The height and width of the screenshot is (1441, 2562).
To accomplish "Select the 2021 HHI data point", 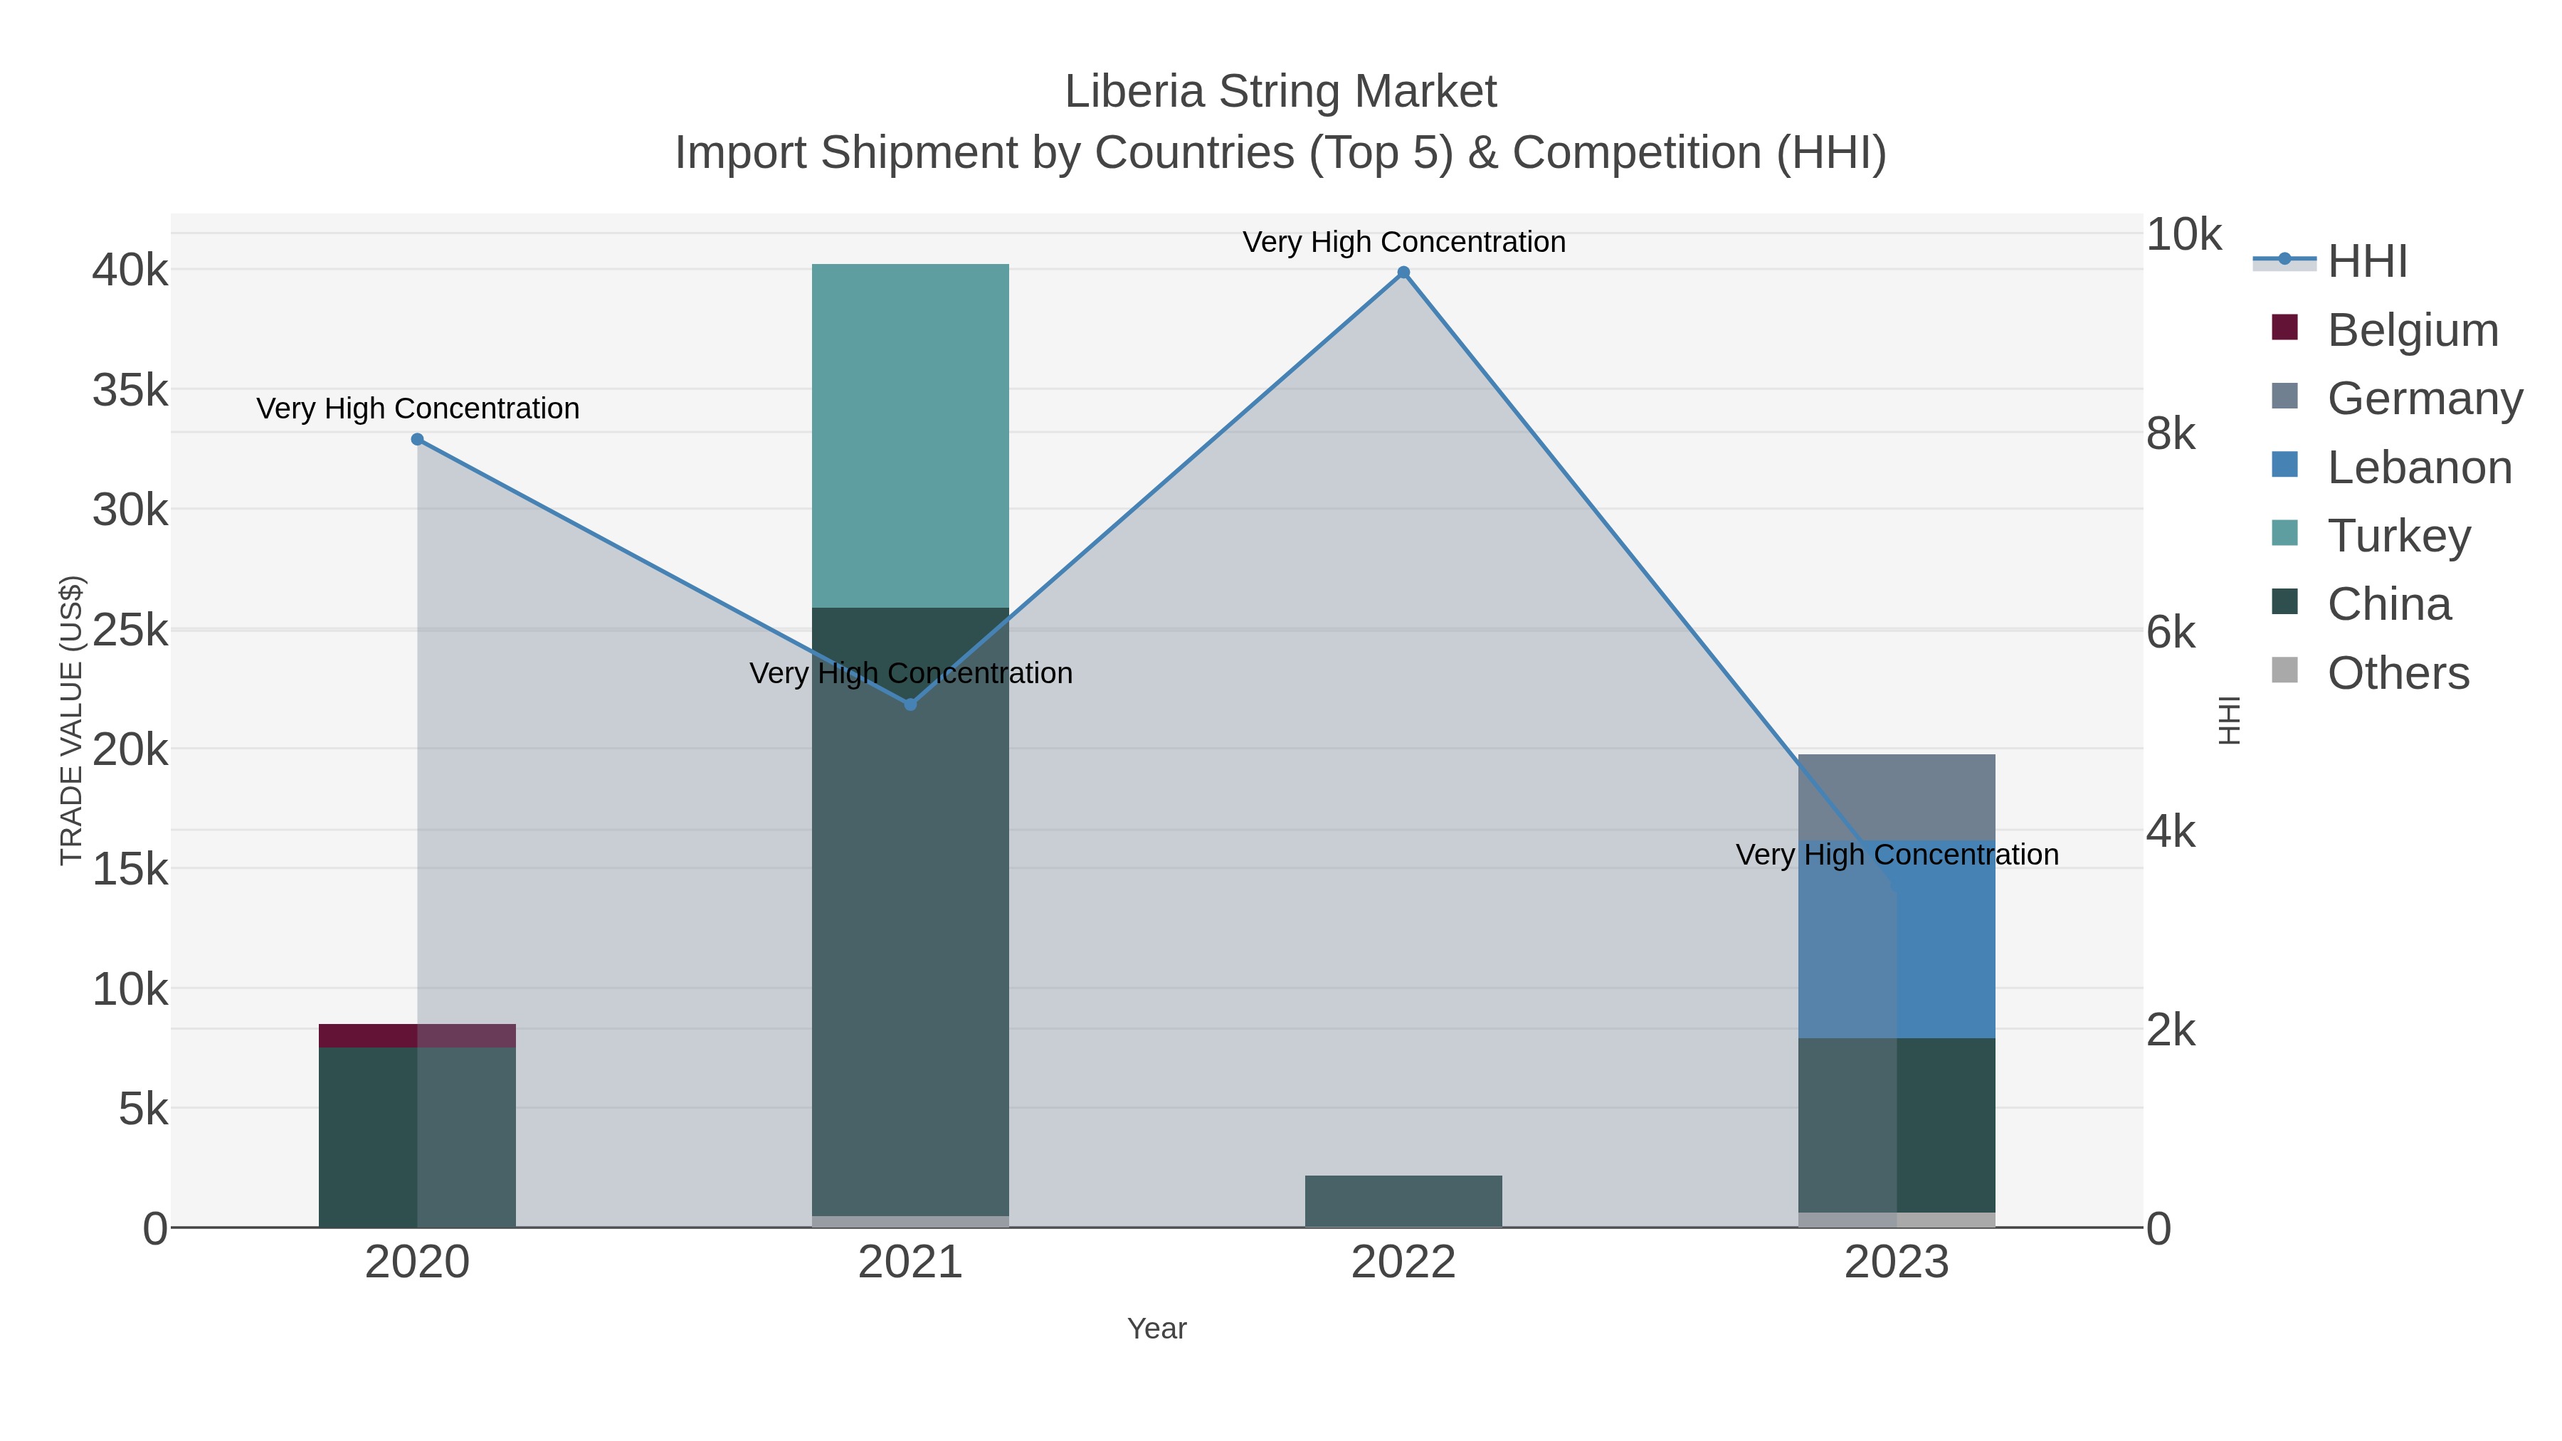I will click(x=910, y=704).
